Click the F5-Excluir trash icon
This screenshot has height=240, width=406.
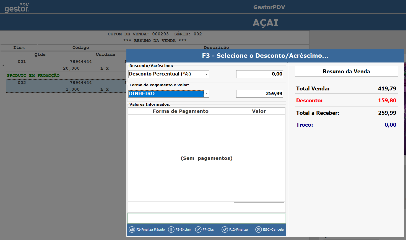pyautogui.click(x=171, y=229)
